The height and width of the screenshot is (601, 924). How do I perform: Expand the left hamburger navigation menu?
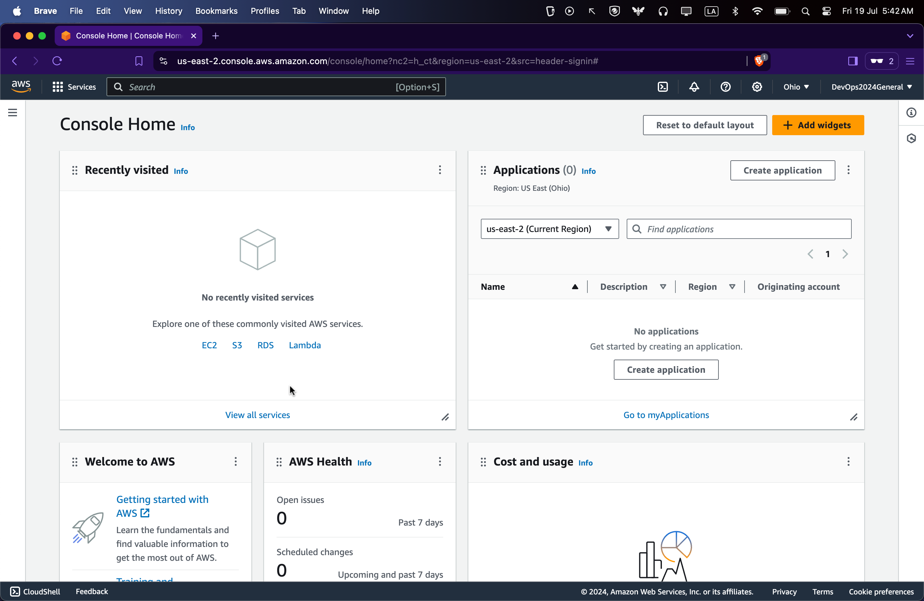pos(13,113)
